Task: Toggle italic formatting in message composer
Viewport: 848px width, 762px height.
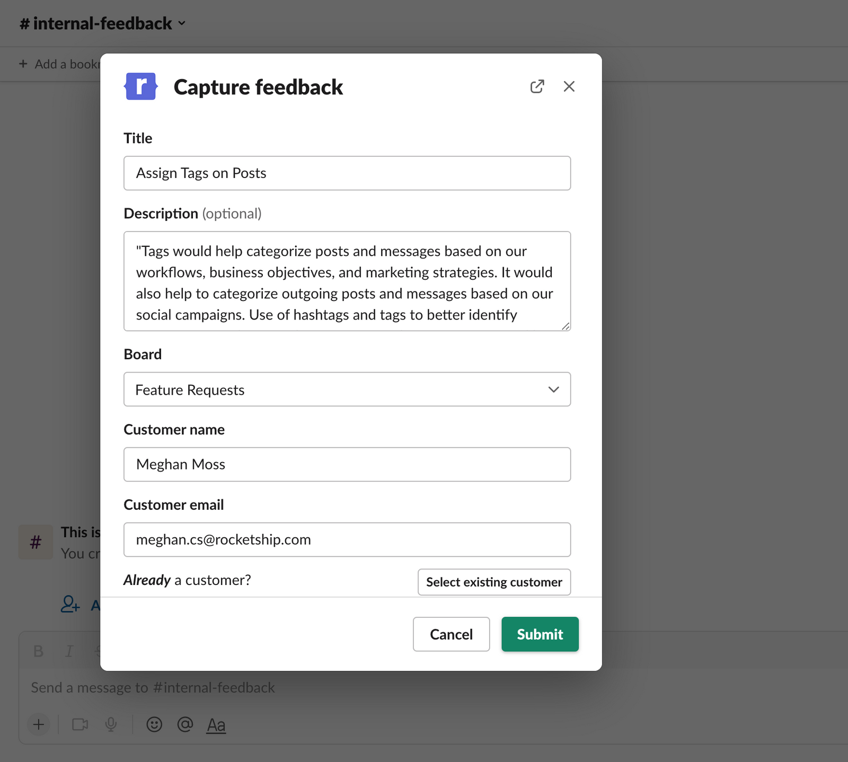Action: pyautogui.click(x=69, y=651)
